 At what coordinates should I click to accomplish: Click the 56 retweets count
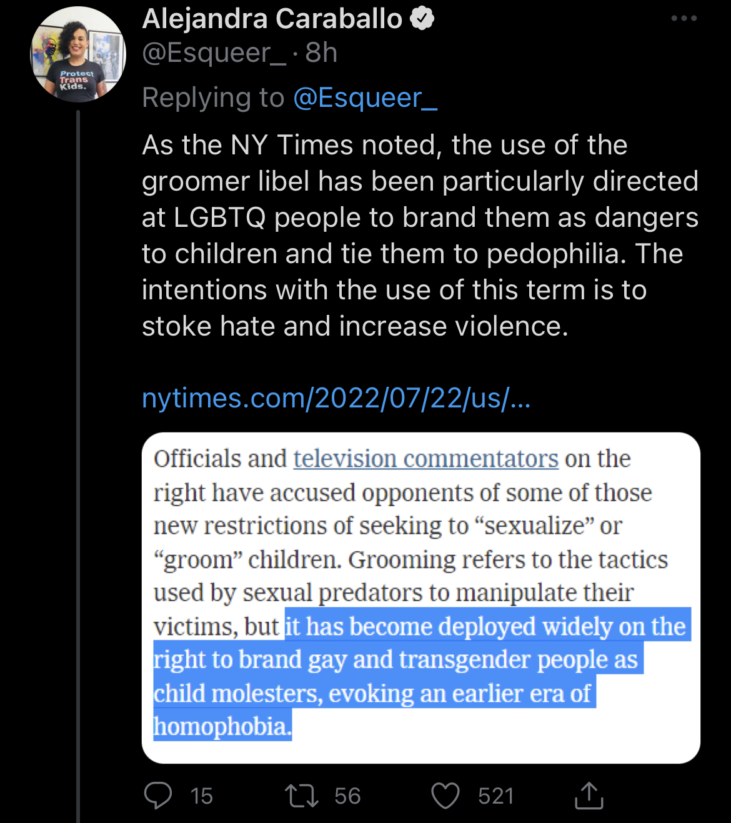pos(347,796)
